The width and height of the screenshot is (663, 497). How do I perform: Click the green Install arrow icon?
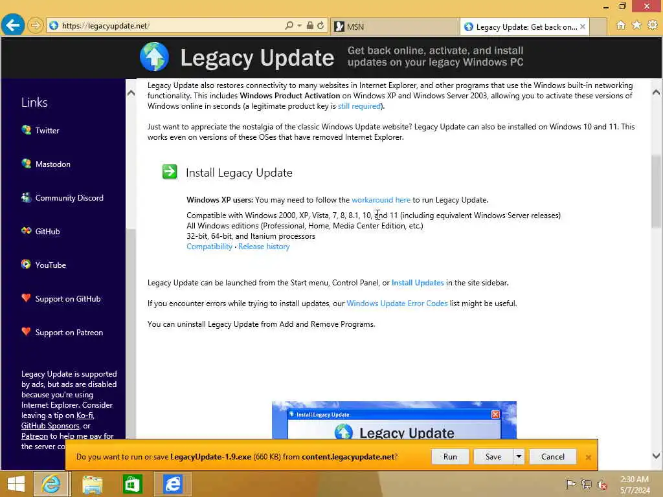170,172
